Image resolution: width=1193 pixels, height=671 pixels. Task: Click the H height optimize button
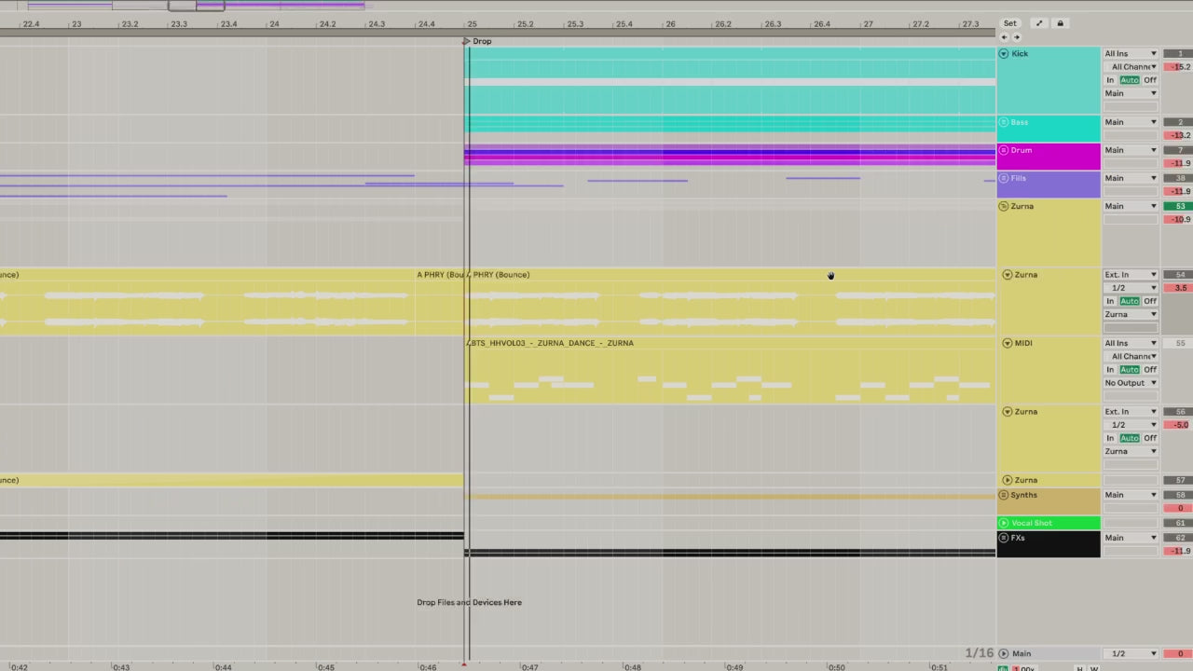[x=1080, y=668]
